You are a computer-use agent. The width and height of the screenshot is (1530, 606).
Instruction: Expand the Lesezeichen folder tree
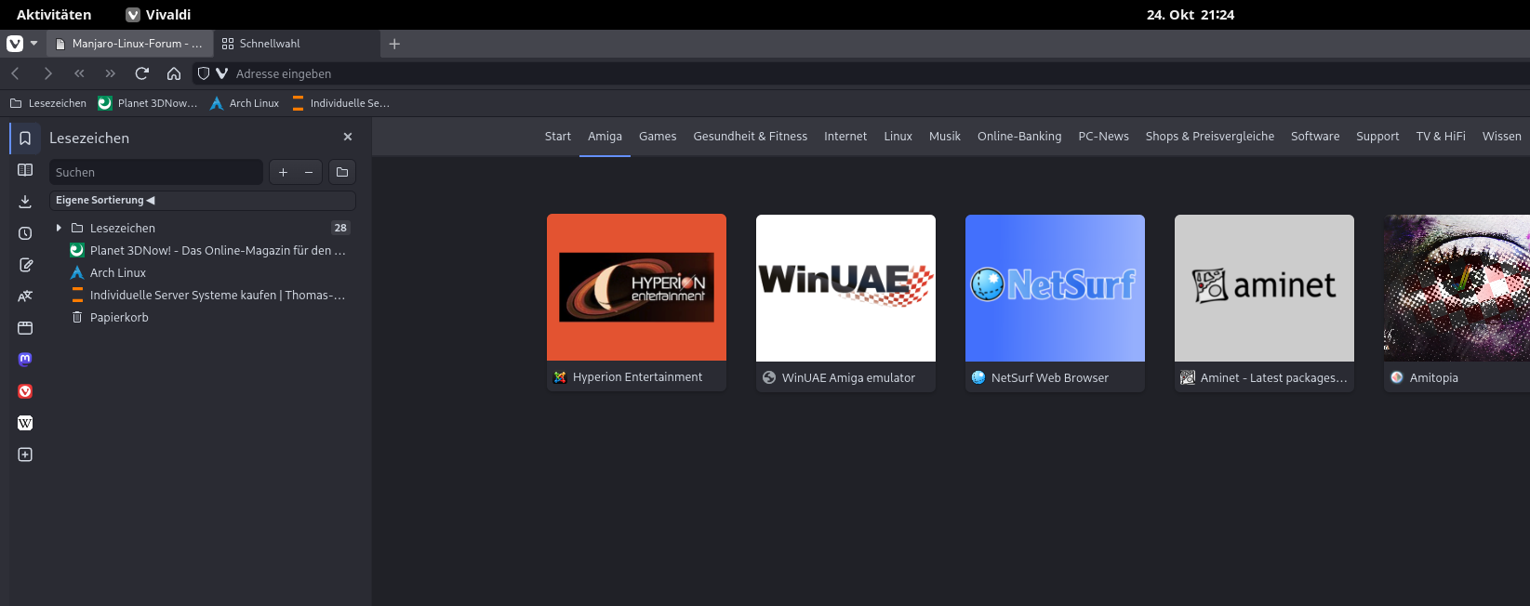click(59, 228)
